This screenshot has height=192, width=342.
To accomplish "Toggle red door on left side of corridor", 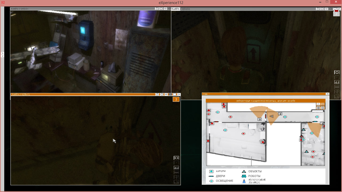I will pyautogui.click(x=216, y=122).
